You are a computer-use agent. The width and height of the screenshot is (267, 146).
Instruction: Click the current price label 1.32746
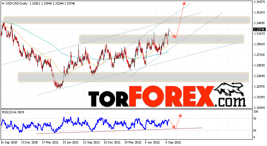(x=259, y=30)
